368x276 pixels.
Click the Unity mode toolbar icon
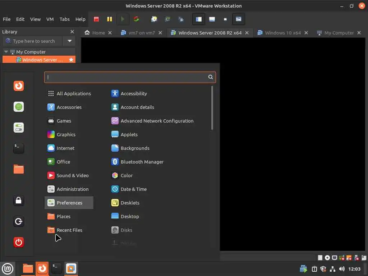tap(239, 19)
